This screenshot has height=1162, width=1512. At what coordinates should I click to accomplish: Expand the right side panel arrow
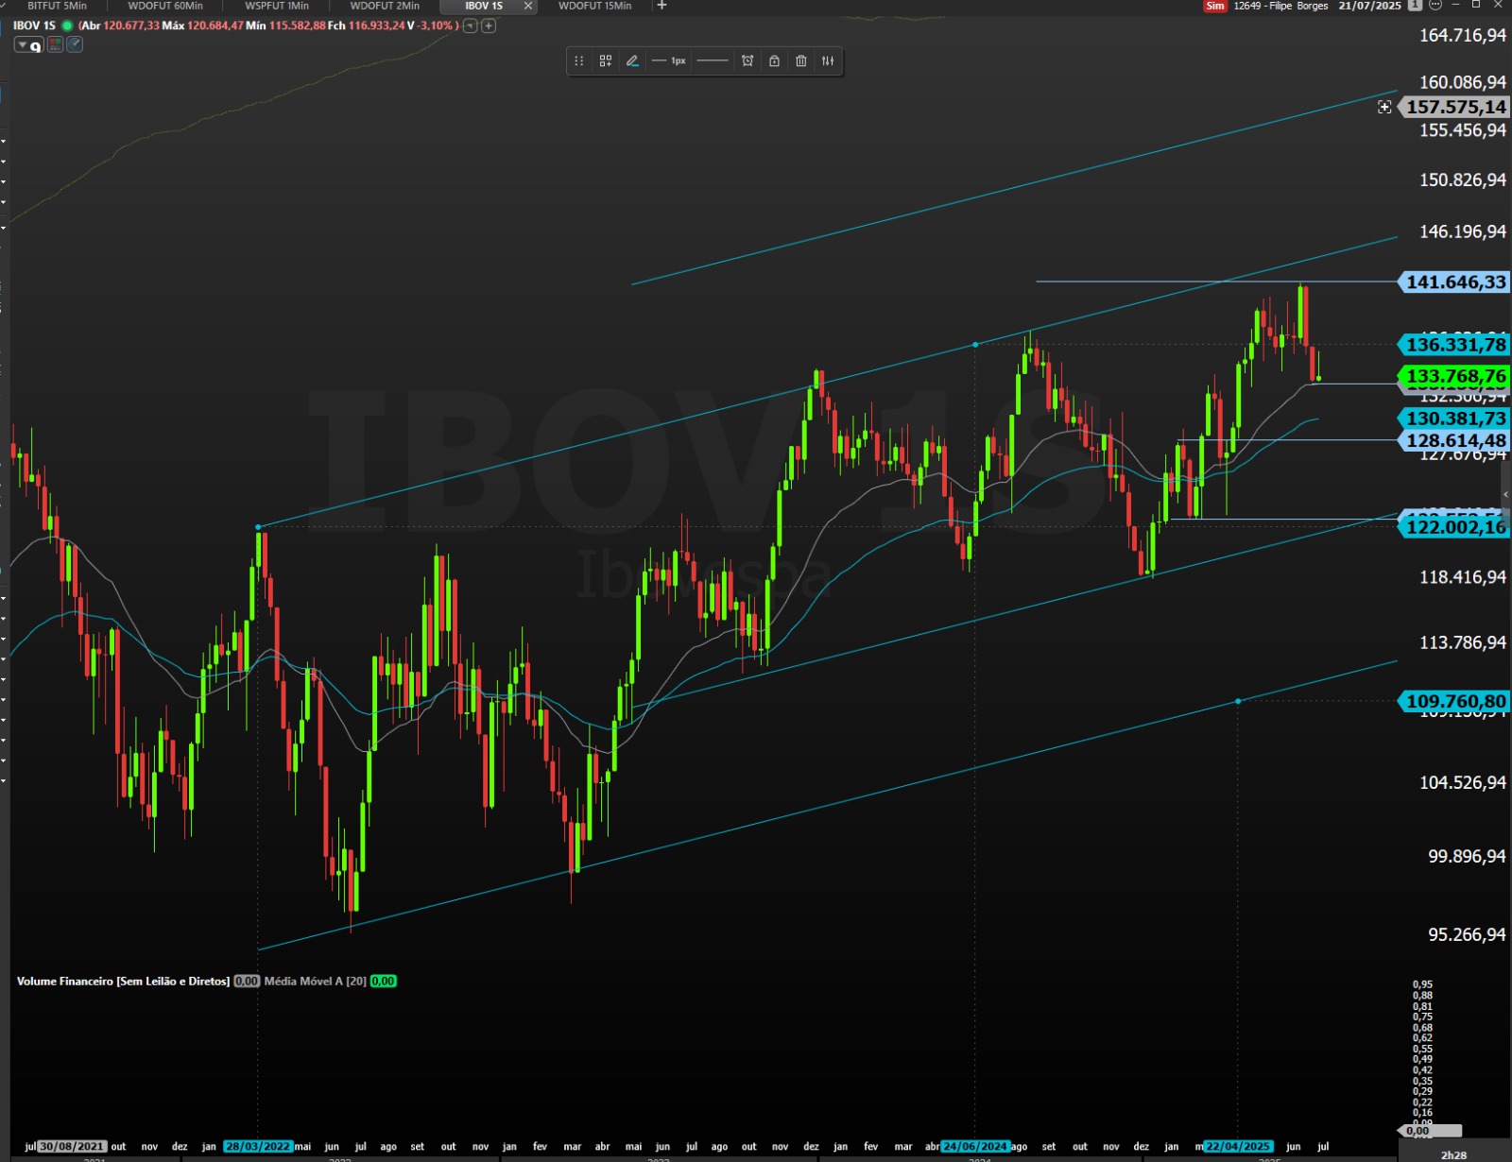tap(1505, 494)
